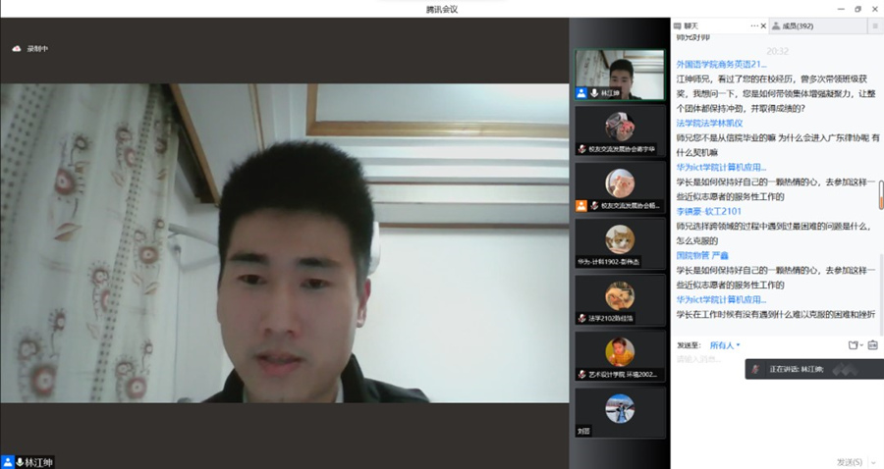Screen dimensions: 884x469
Task: Click the microphone icon on 林江坤's thumbnail
Action: tap(594, 92)
